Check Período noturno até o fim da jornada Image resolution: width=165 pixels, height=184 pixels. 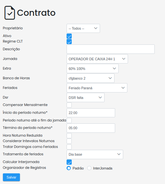(x=69, y=121)
